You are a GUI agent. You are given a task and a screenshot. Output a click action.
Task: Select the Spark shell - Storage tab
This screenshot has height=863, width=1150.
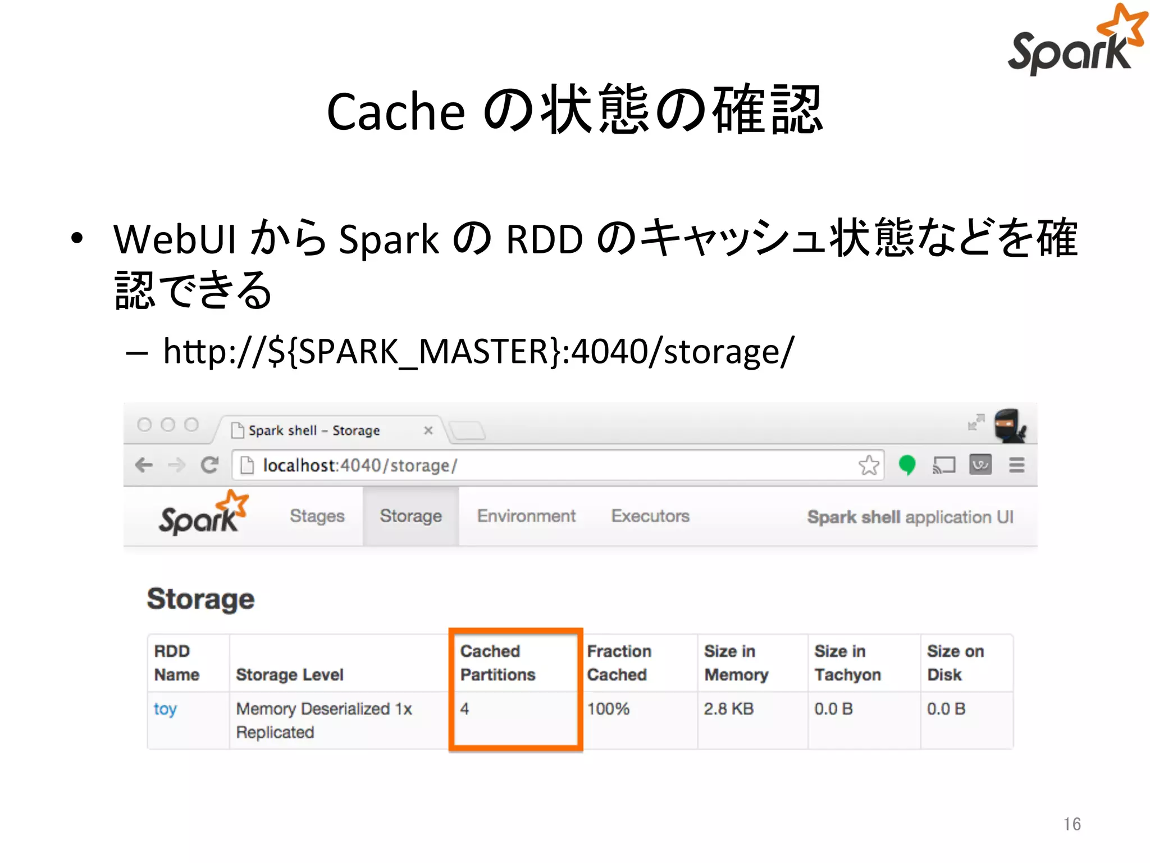click(x=331, y=430)
